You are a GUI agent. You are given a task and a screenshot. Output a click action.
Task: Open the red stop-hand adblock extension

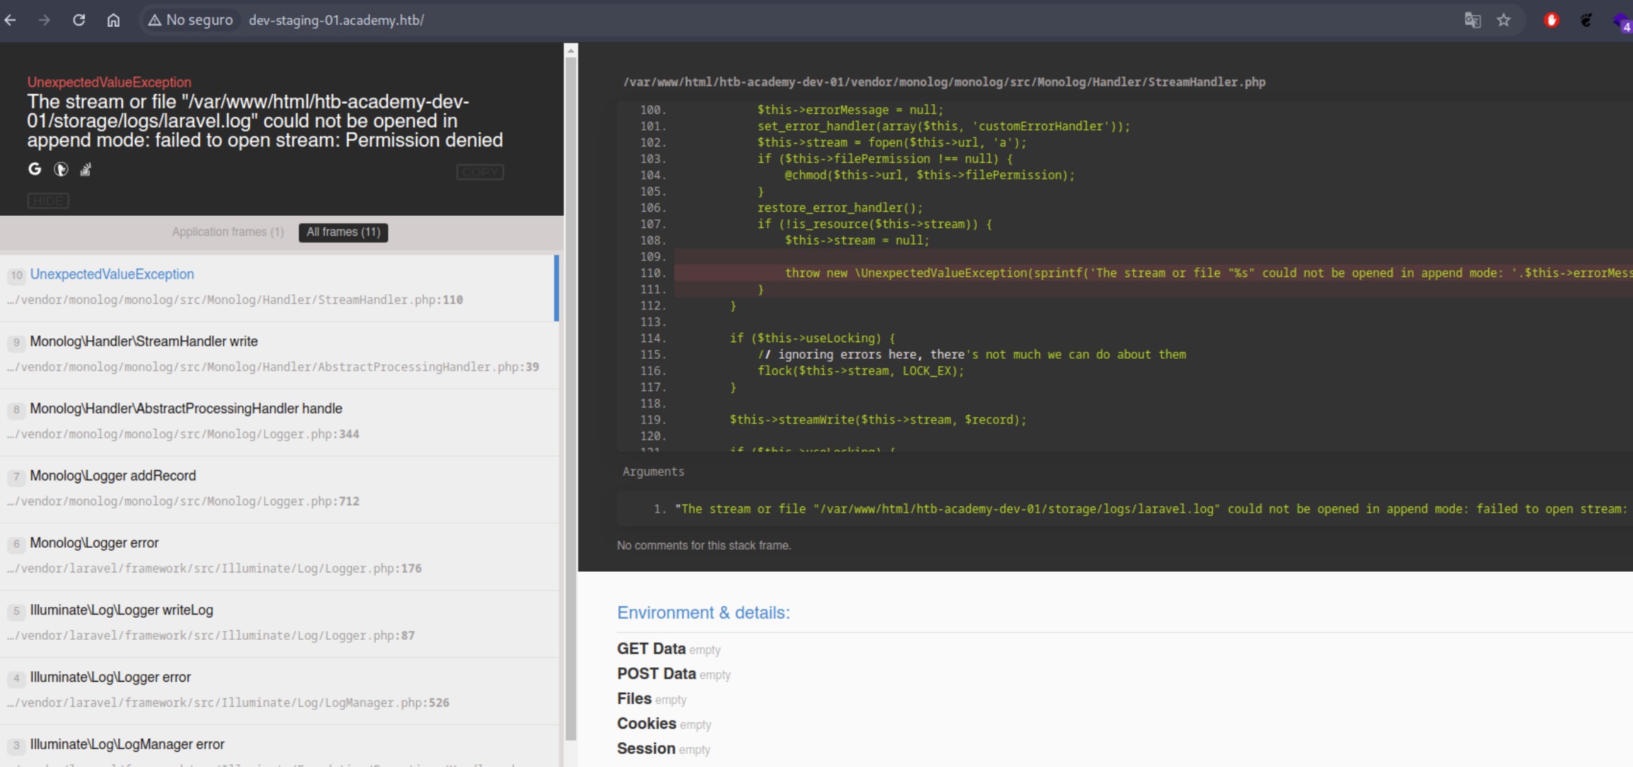click(x=1551, y=20)
